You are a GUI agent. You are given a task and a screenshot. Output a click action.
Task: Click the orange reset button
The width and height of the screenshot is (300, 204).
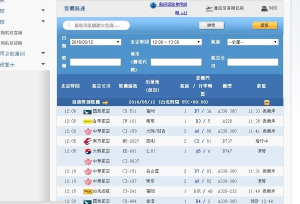click(265, 25)
